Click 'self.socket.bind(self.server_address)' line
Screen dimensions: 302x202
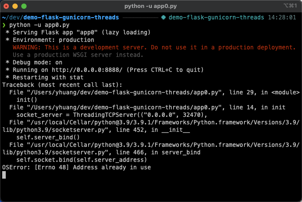(81, 160)
